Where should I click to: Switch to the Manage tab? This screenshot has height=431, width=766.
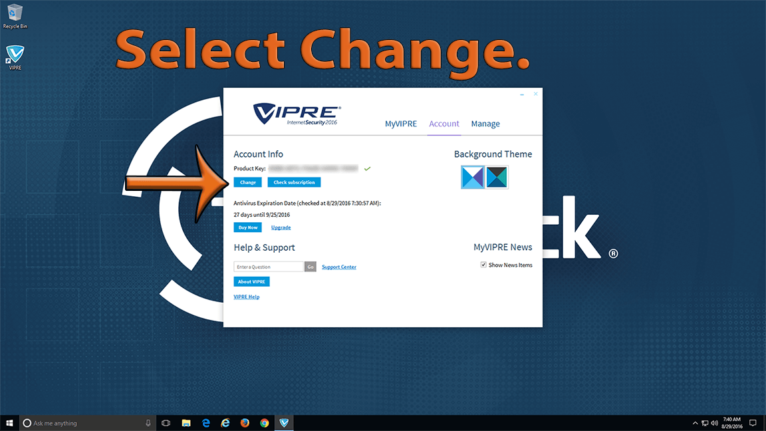[485, 124]
